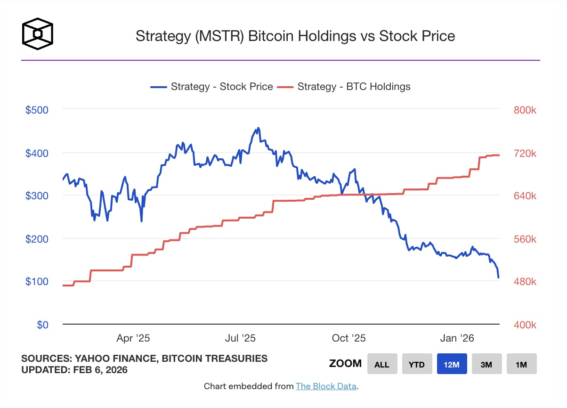Click the SOURCES attribution text
This screenshot has width=567, height=408.
(x=144, y=359)
